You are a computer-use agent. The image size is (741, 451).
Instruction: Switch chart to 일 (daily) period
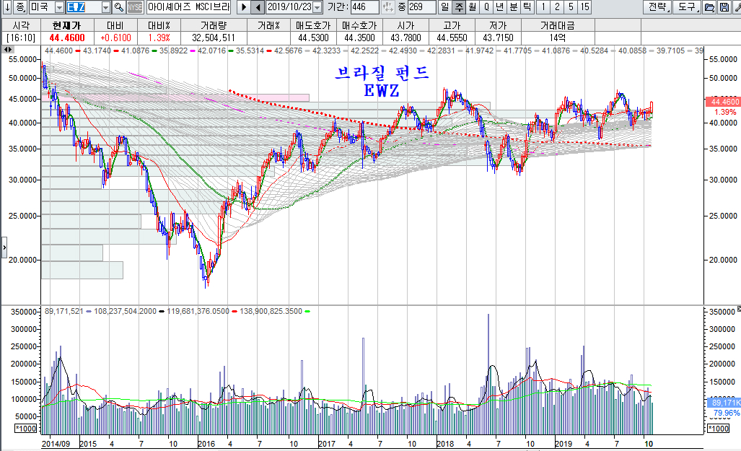point(444,7)
